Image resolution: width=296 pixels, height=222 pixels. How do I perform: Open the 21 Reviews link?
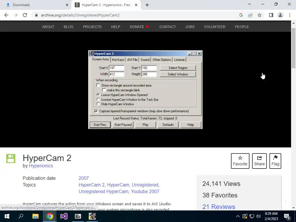coord(219,207)
